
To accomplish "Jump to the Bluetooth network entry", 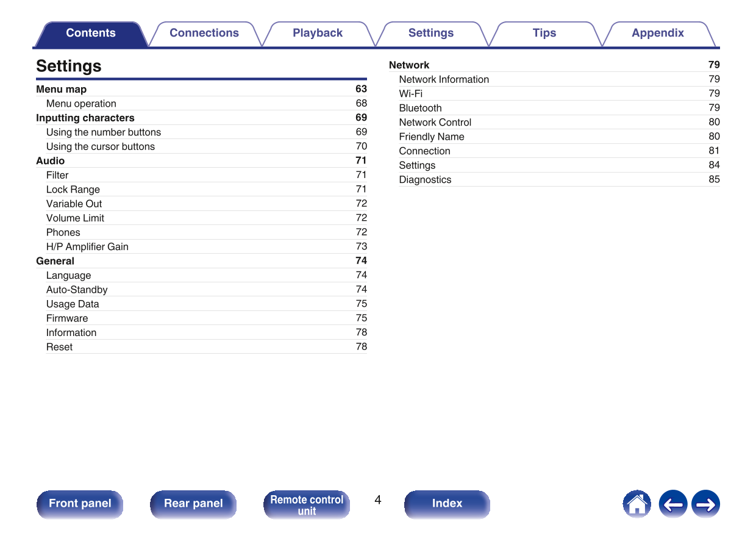I will [x=420, y=108].
